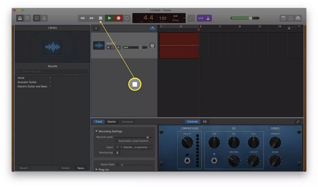Toggle the Catch playhead button

(x=153, y=28)
